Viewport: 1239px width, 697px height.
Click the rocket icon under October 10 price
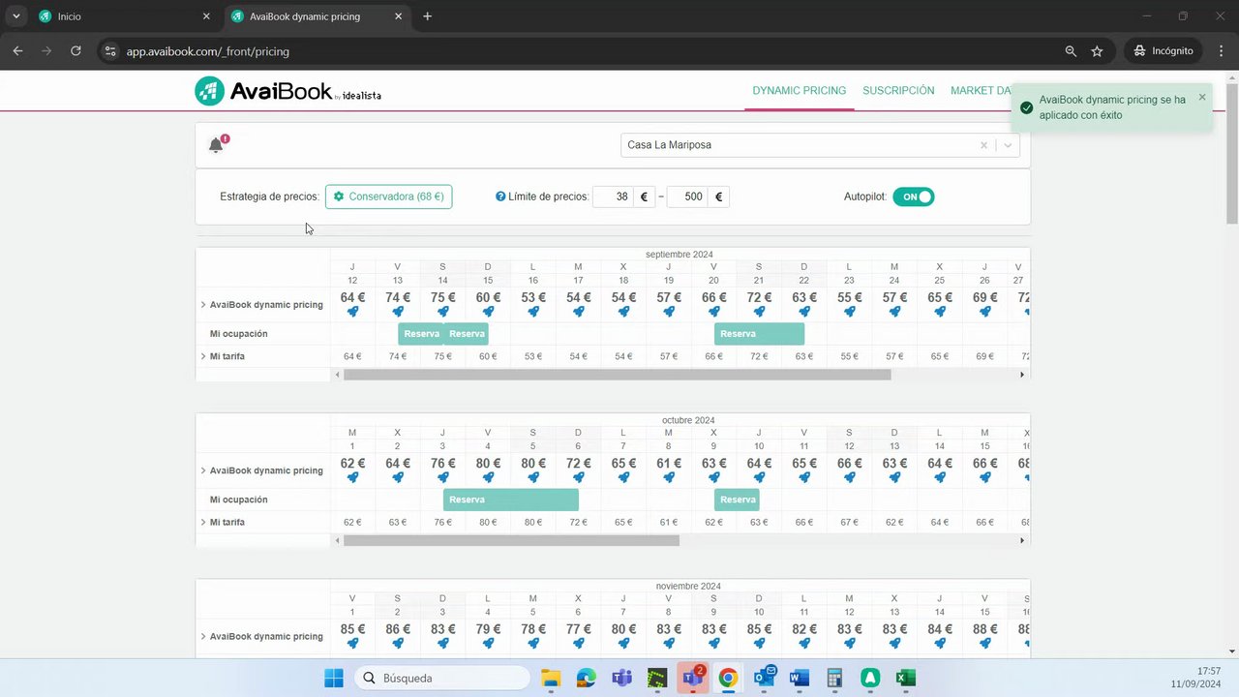pyautogui.click(x=759, y=477)
